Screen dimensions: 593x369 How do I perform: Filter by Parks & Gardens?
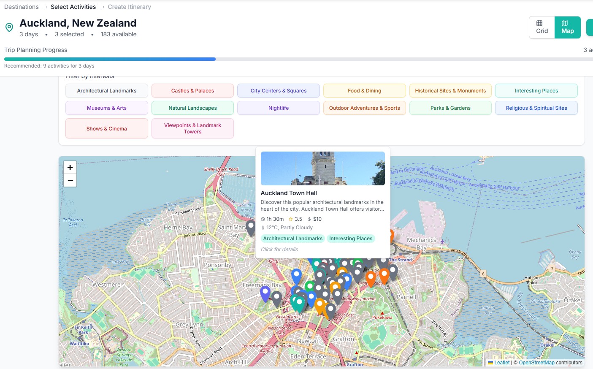tap(450, 108)
